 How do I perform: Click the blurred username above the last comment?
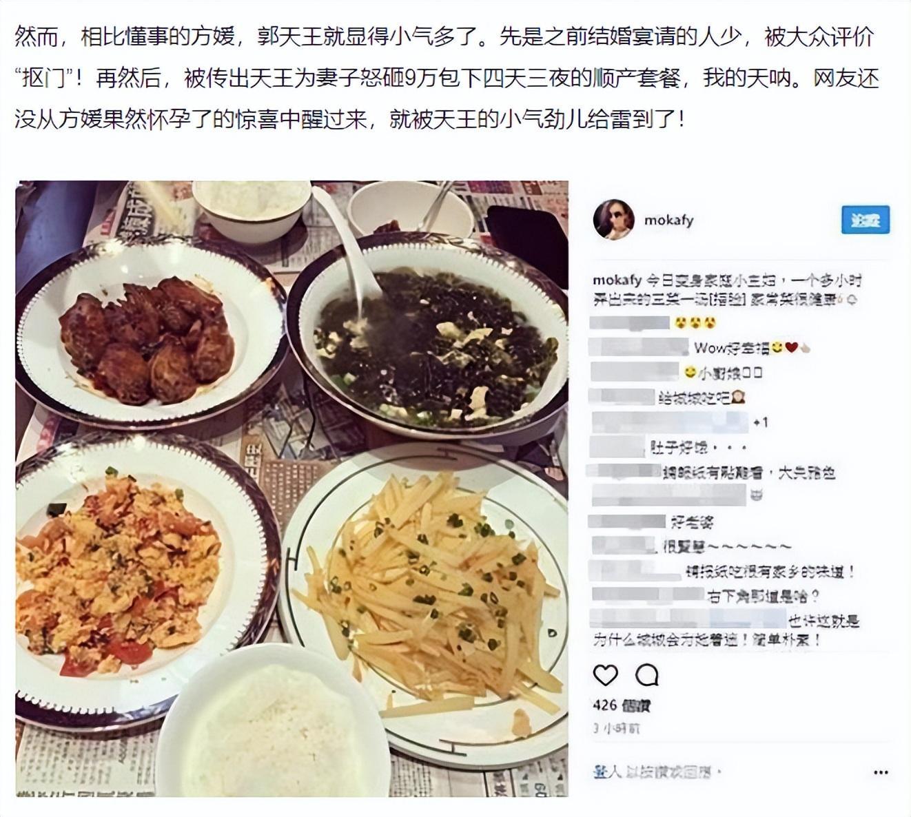(688, 617)
